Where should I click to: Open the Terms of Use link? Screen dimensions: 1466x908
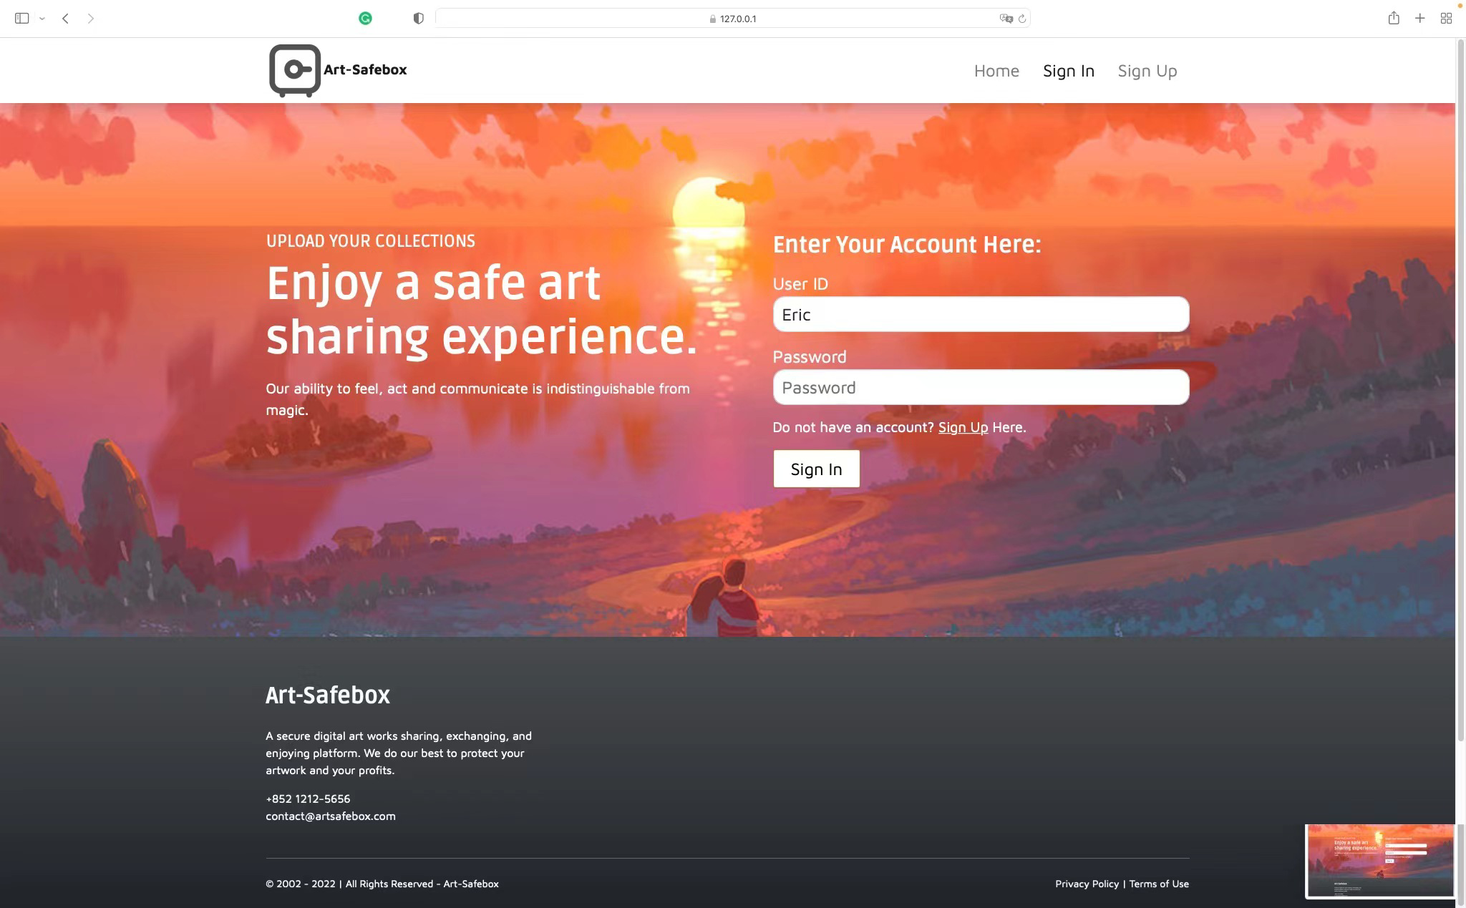(x=1158, y=884)
